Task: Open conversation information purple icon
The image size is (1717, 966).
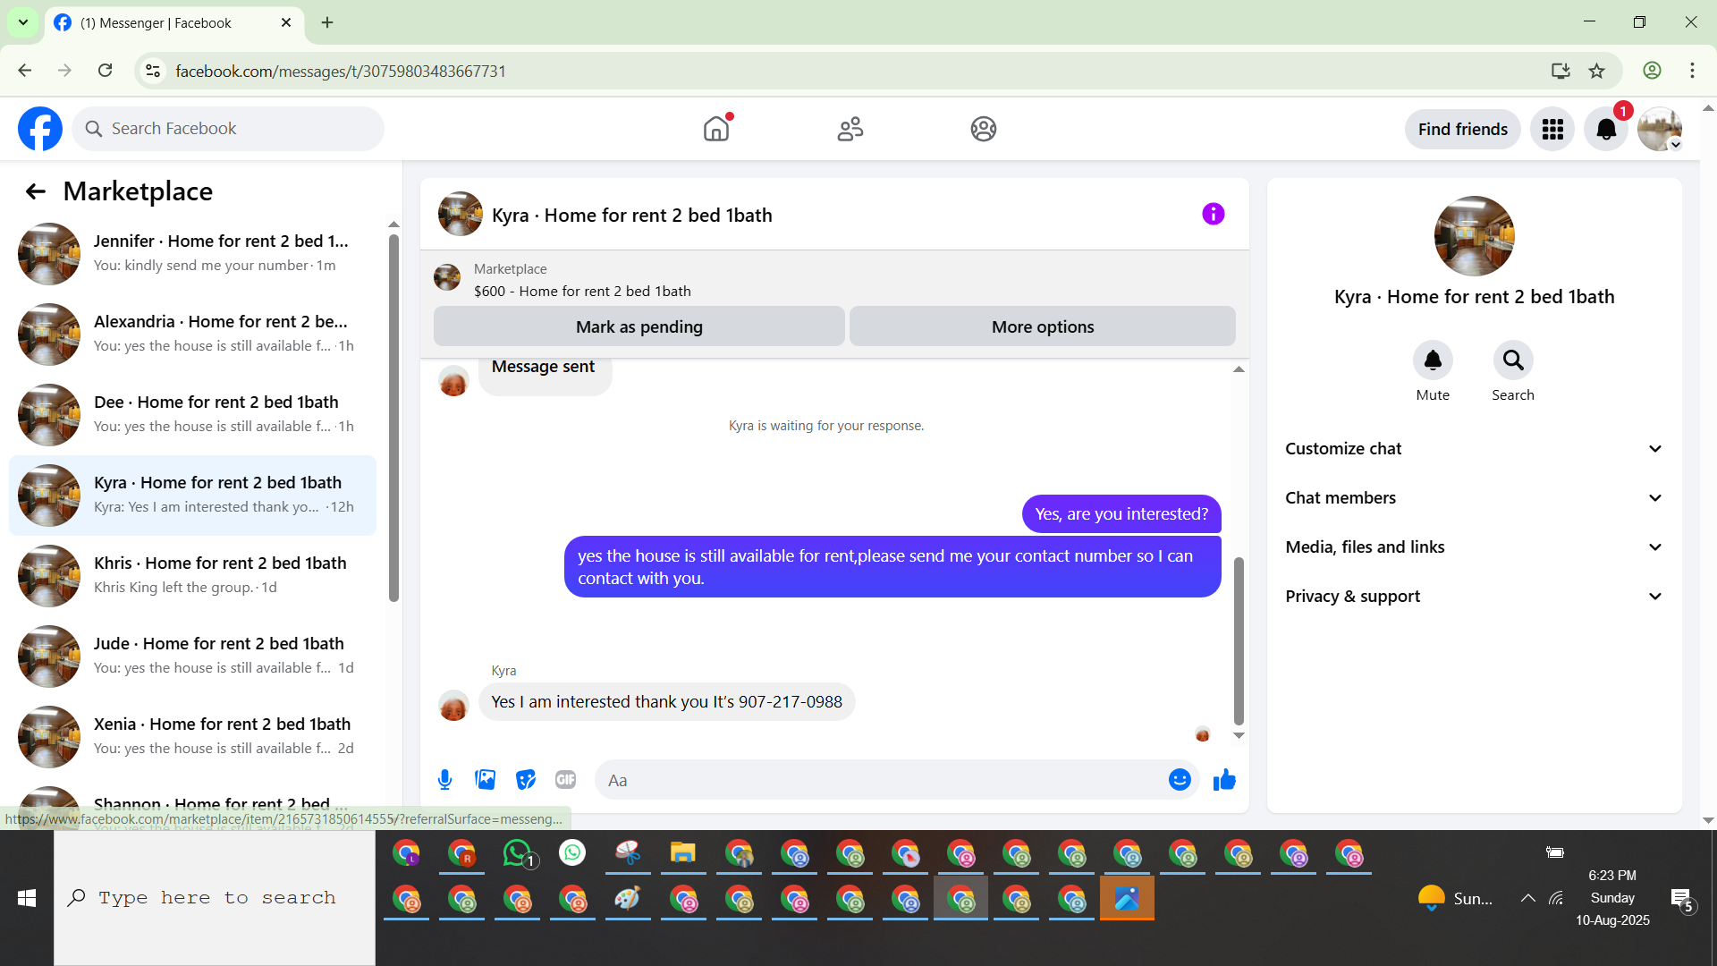Action: click(x=1213, y=215)
